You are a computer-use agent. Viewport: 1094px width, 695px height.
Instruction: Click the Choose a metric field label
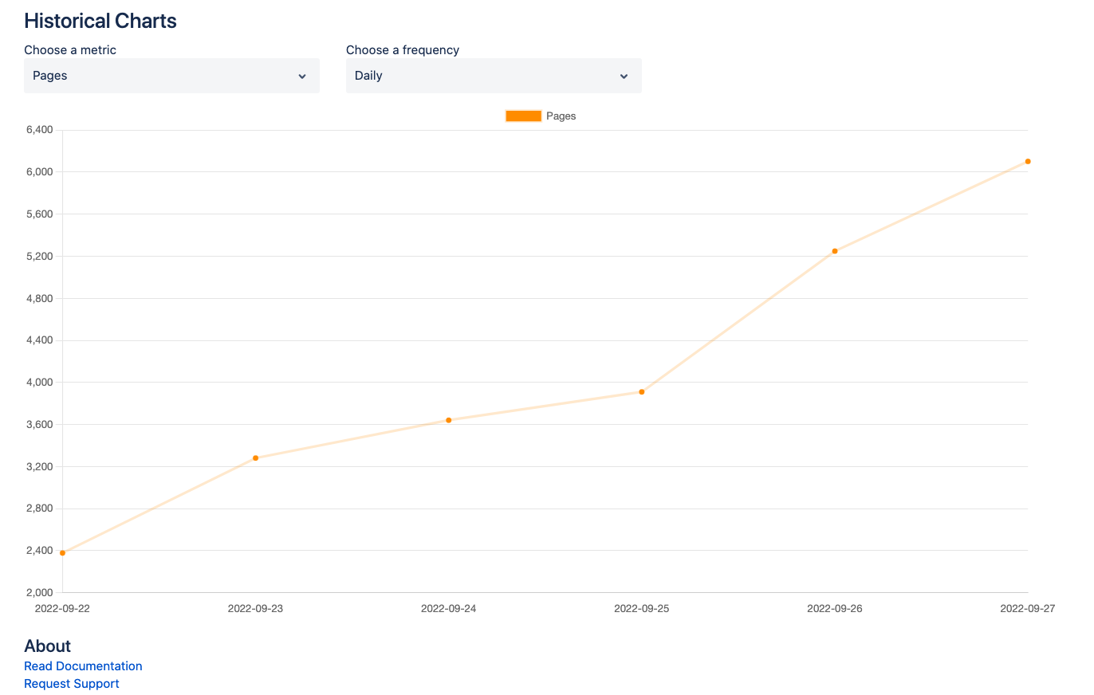pyautogui.click(x=70, y=50)
